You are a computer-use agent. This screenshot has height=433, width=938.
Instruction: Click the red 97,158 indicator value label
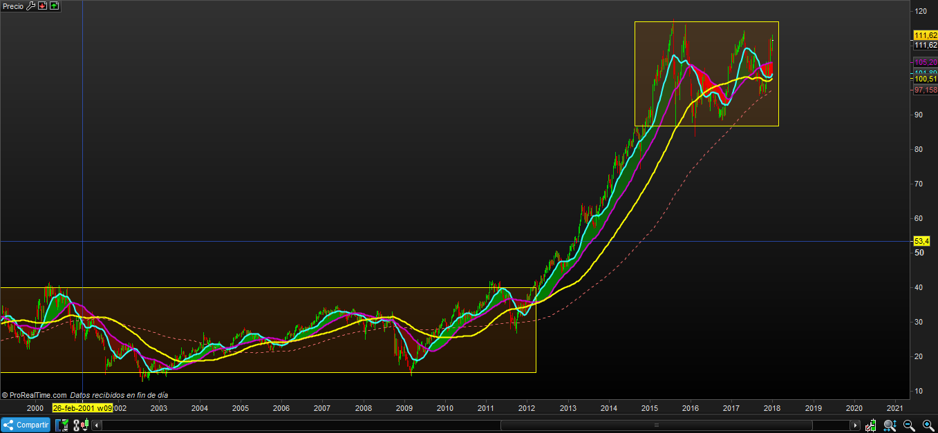tap(925, 90)
